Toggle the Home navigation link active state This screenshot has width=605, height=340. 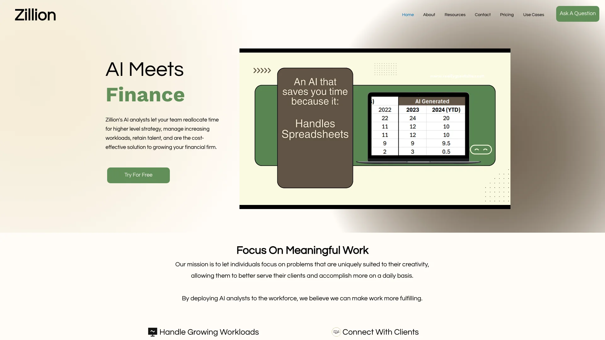click(408, 14)
